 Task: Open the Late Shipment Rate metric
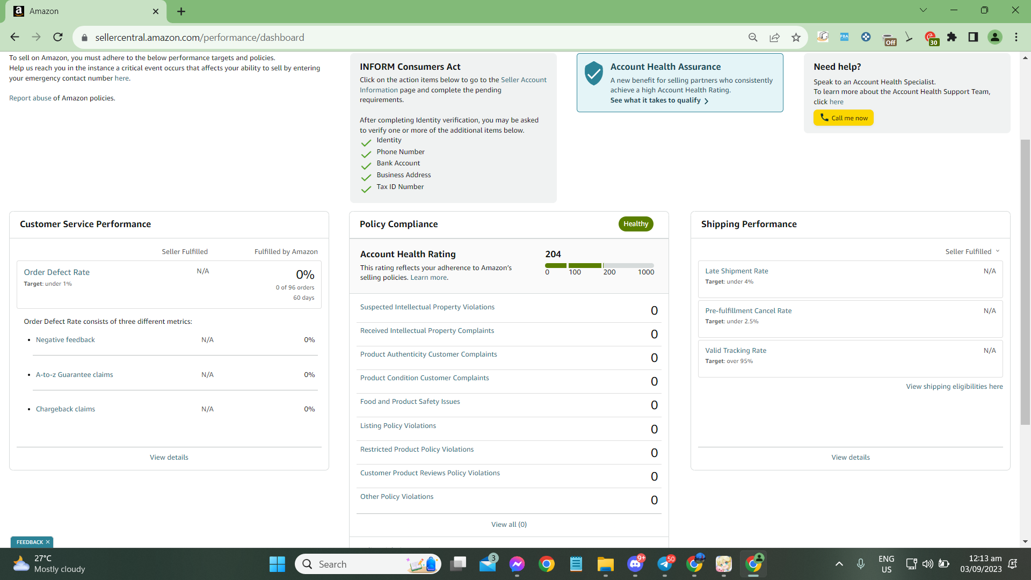(736, 271)
